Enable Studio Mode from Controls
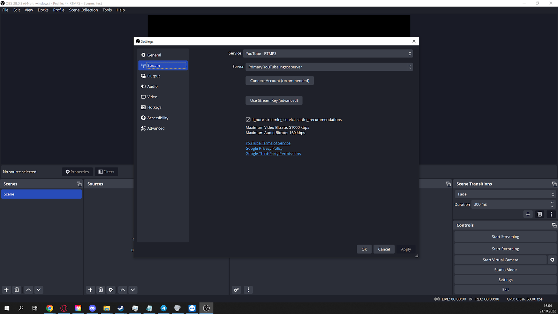558x314 pixels. coord(505,270)
